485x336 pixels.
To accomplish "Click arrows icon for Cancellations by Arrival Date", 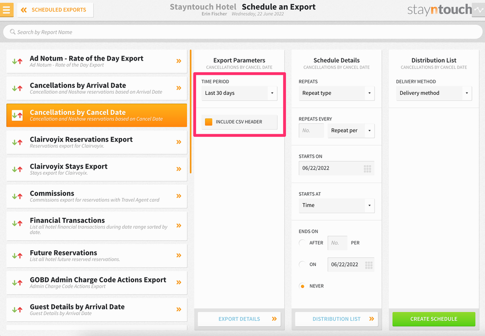I will point(17,88).
